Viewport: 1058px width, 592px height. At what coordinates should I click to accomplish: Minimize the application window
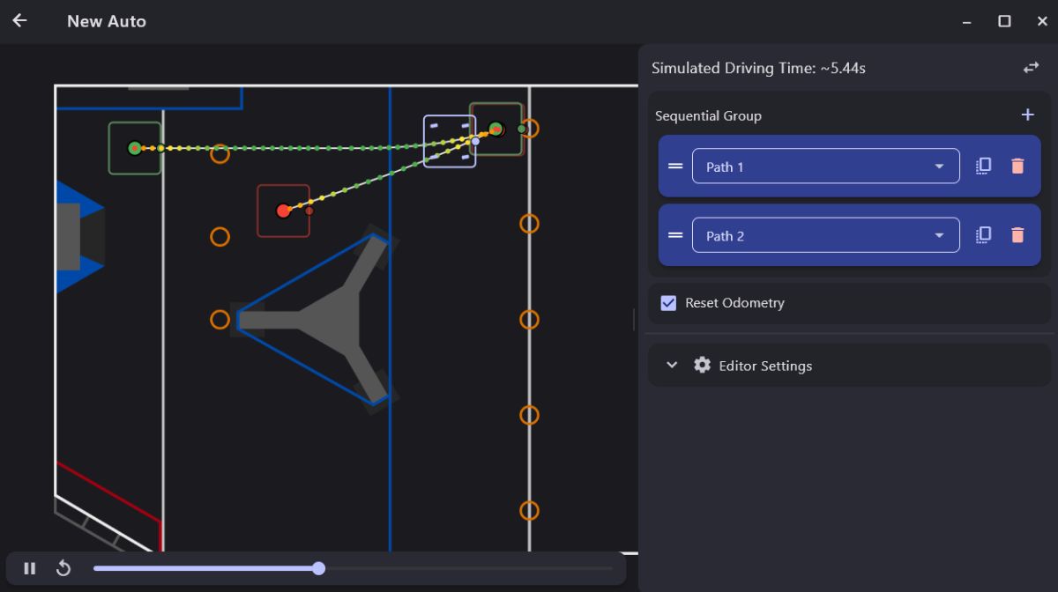[967, 21]
